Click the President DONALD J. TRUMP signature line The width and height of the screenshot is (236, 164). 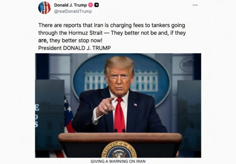coord(74,48)
